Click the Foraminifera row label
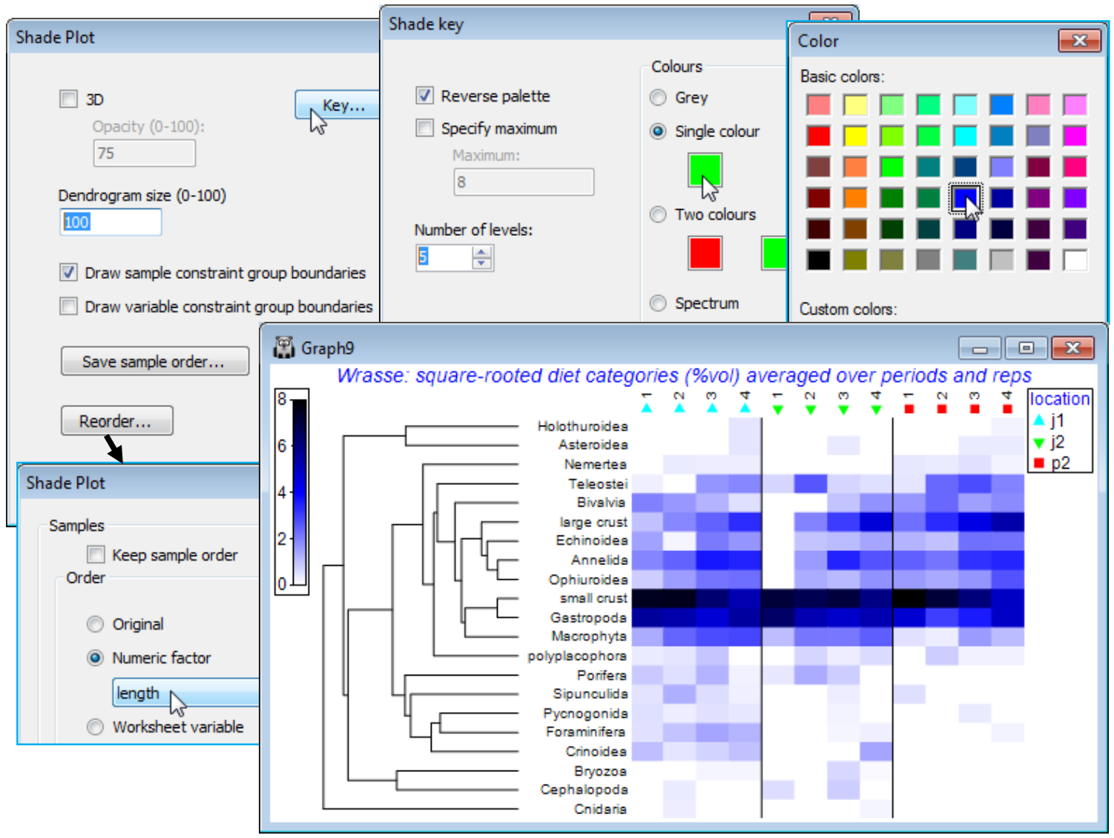 585,732
